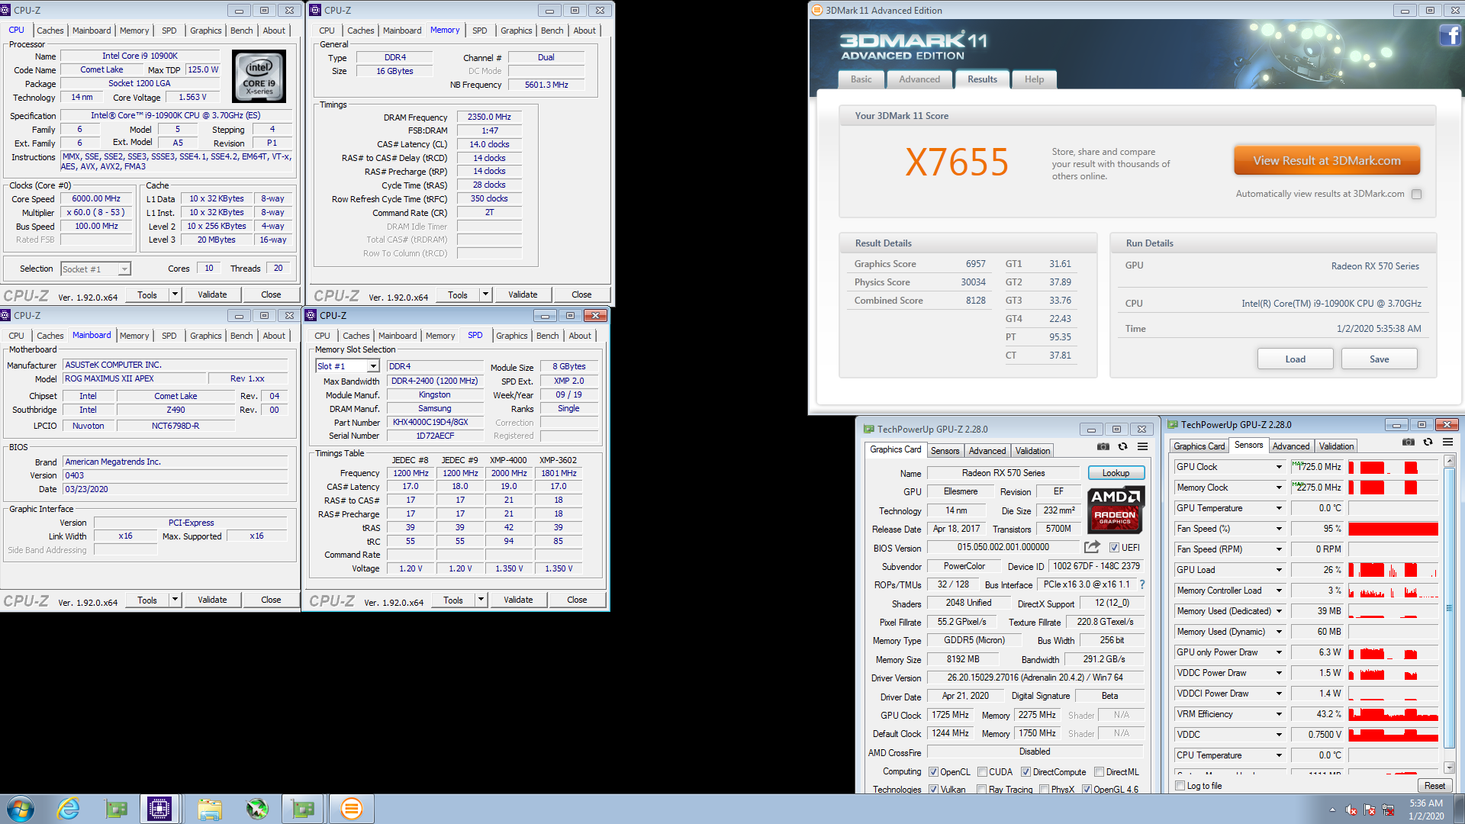1465x824 pixels.
Task: Open hamburger menu in GPU-Z Sensors window
Action: 1447,443
